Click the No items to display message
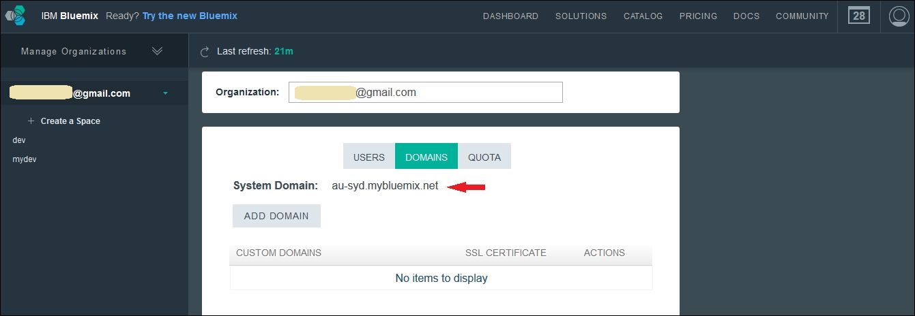Screen dimensions: 915x316 [441, 278]
